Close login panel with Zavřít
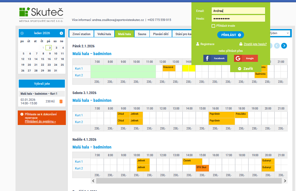The image size is (296, 191). coord(245,69)
